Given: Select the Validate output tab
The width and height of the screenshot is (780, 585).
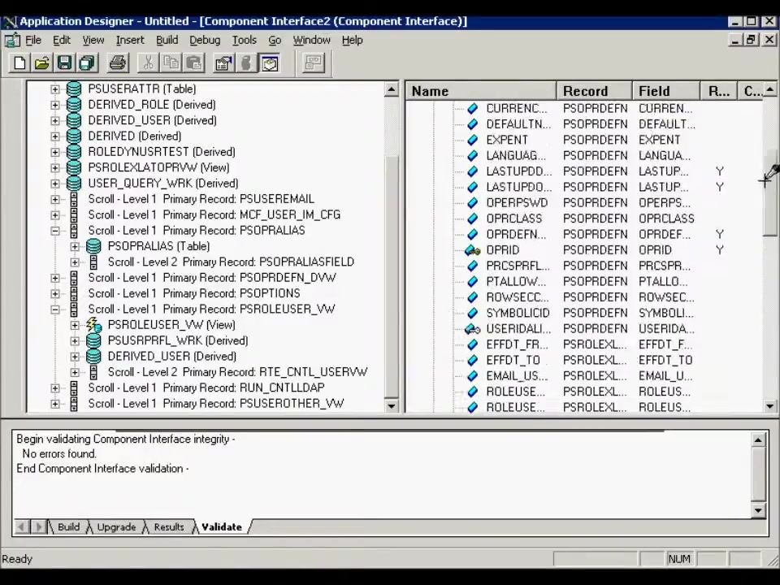Looking at the screenshot, I should pyautogui.click(x=221, y=526).
